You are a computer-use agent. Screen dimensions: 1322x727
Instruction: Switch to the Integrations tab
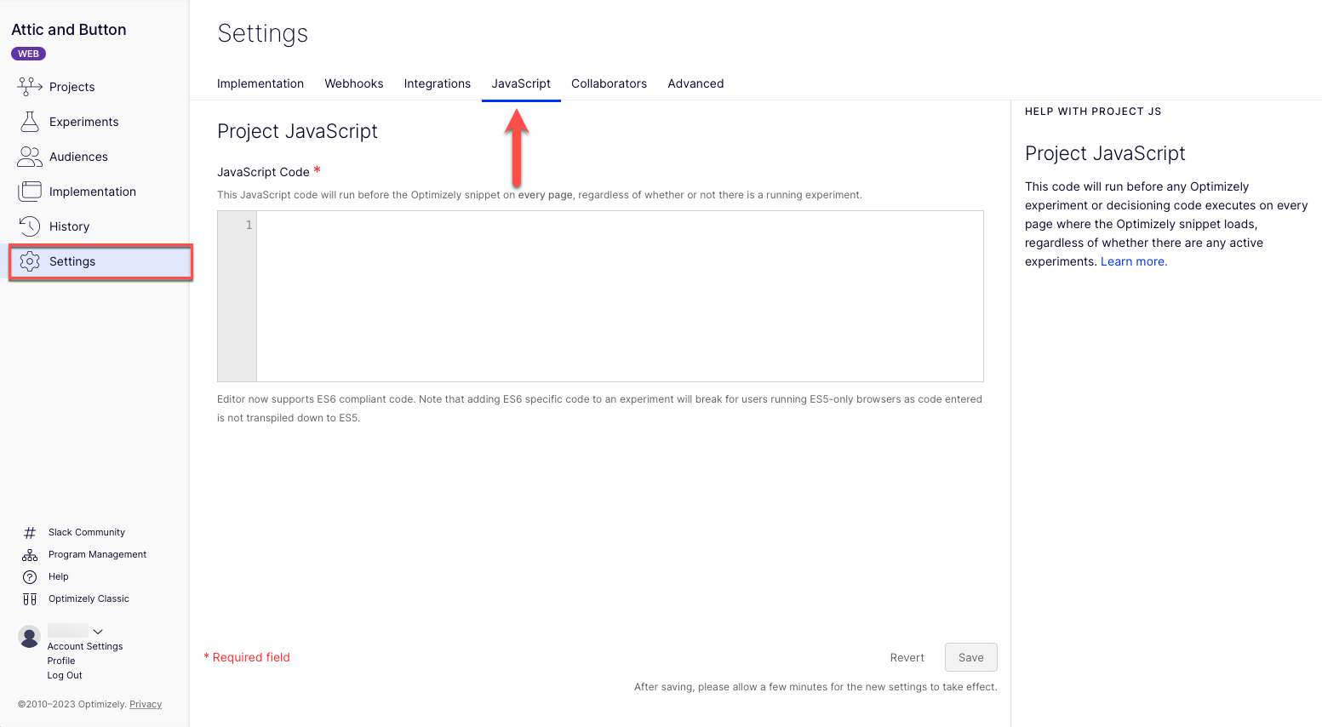tap(438, 83)
